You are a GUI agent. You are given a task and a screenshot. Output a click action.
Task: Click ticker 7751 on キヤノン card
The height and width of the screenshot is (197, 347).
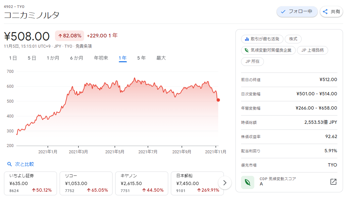point(125,191)
